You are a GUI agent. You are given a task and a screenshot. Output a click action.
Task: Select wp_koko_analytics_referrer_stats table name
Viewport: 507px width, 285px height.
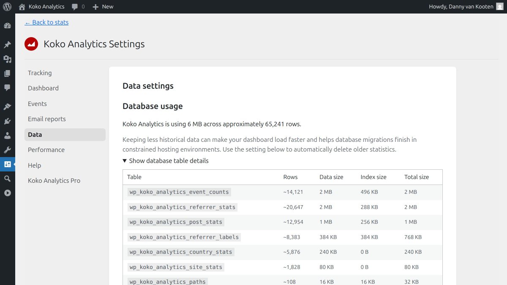pyautogui.click(x=183, y=207)
